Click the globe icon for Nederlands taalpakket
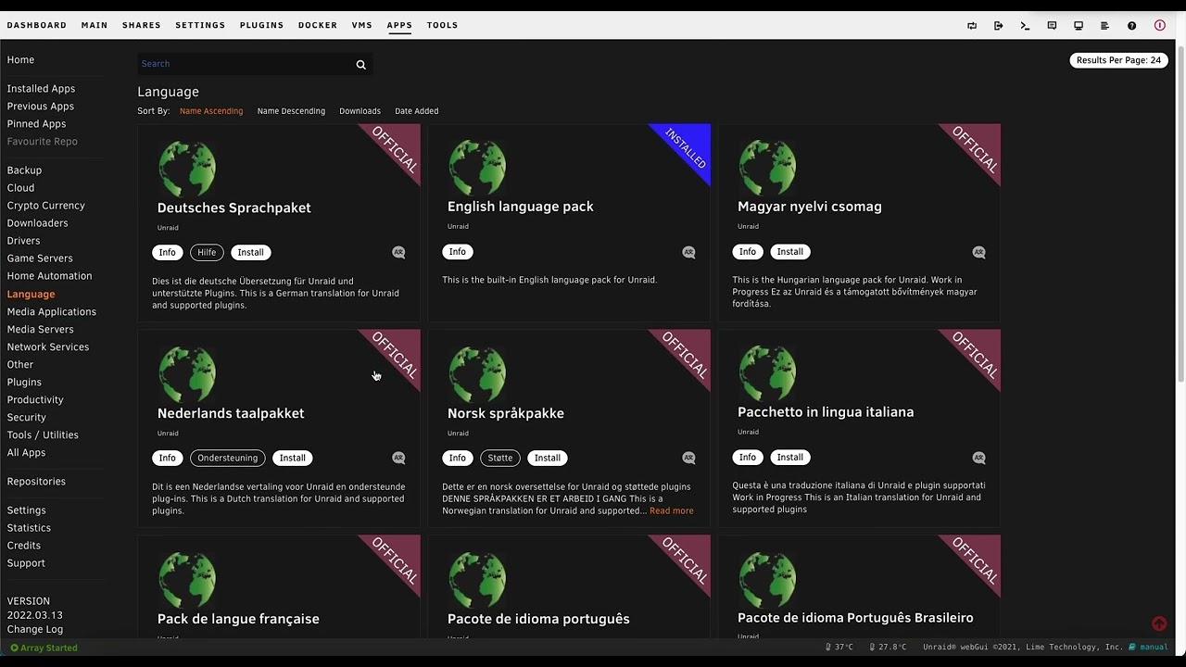 pyautogui.click(x=187, y=374)
